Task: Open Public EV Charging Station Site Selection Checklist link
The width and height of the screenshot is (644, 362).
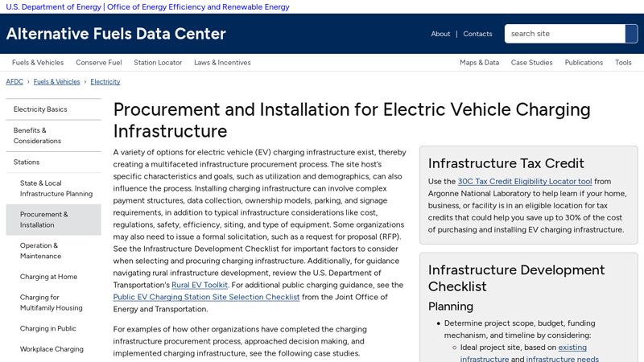Action: coord(206,297)
